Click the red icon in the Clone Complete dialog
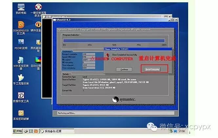 (x=108, y=55)
